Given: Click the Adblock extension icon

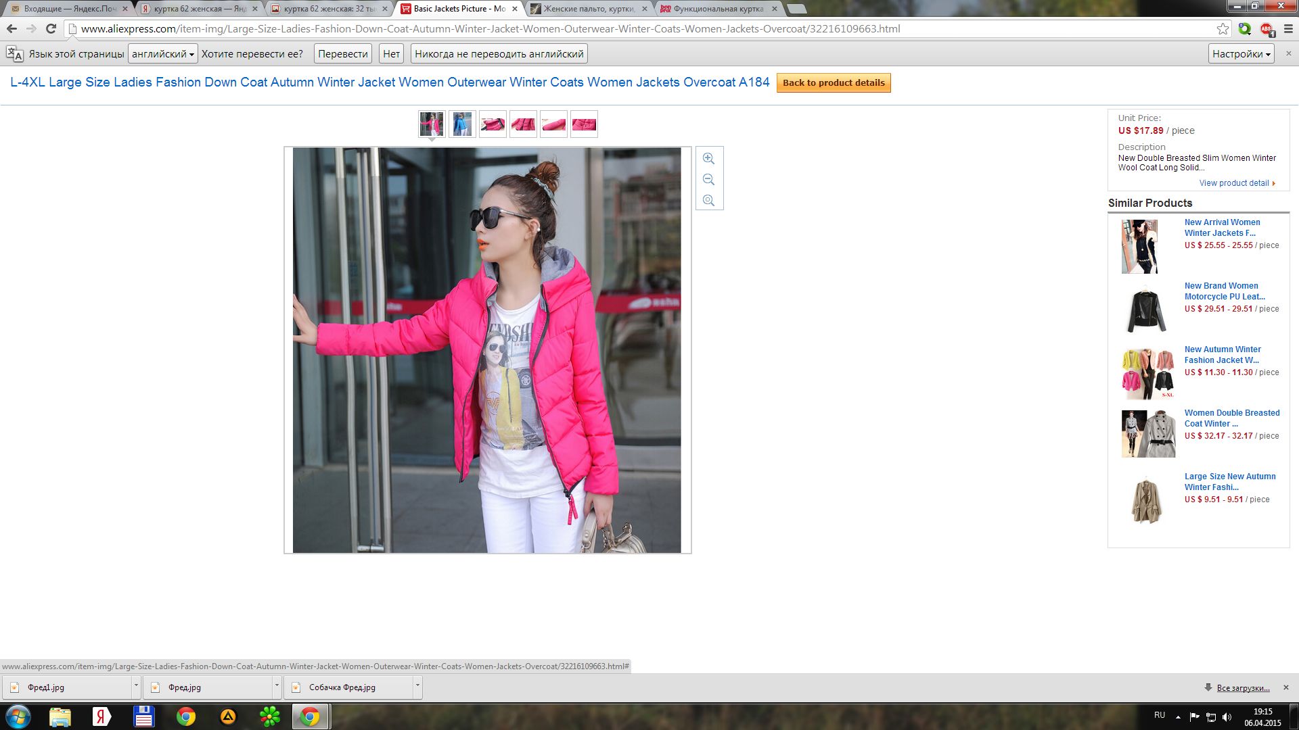Looking at the screenshot, I should pos(1267,29).
